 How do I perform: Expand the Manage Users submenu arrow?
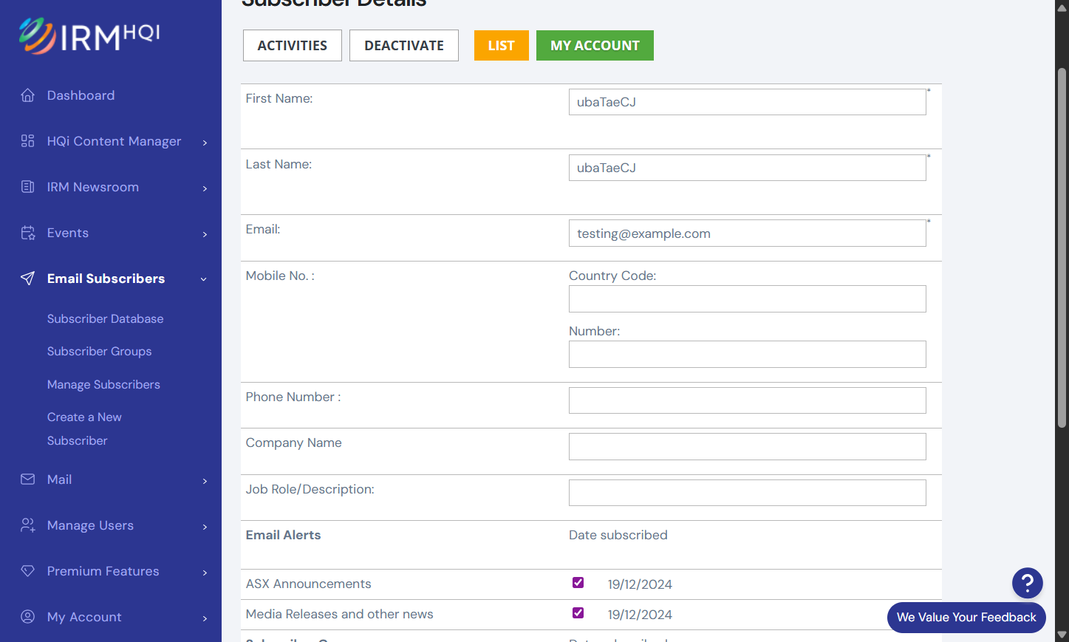point(205,527)
